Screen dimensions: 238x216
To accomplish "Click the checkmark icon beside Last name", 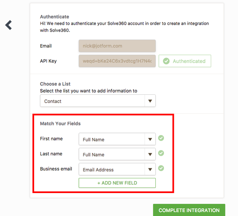I will (161, 153).
